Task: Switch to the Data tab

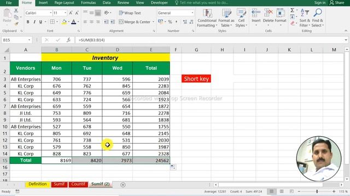Action: coord(107,3)
